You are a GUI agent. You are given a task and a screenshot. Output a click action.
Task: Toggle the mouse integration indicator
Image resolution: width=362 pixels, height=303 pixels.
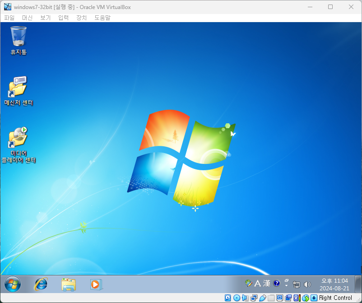(x=305, y=298)
